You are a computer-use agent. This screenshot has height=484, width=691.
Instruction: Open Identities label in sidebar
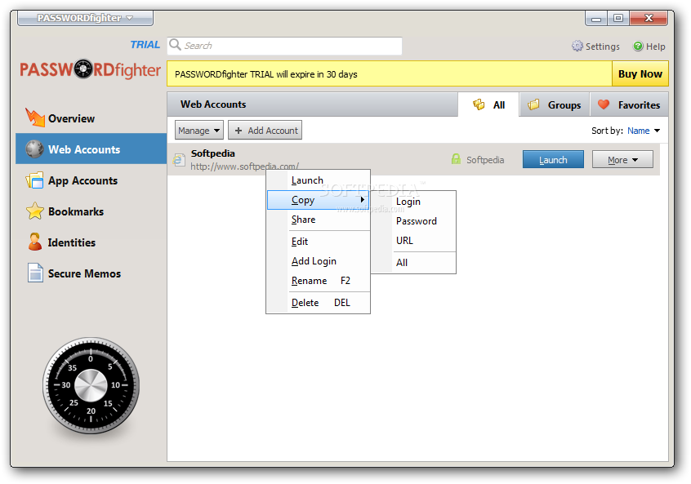(71, 242)
